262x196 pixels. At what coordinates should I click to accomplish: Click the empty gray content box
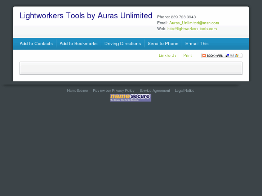[131, 68]
